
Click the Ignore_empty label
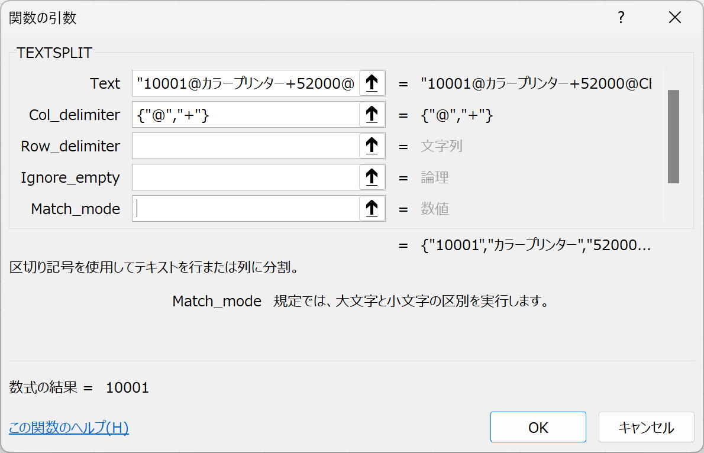pyautogui.click(x=70, y=178)
